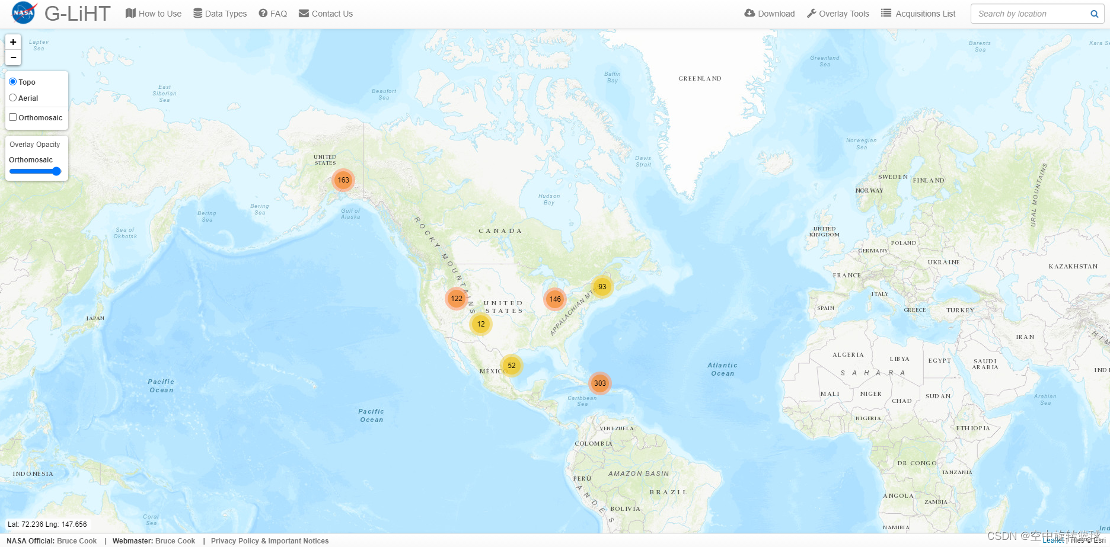
Task: Click the search magnifier icon
Action: point(1095,14)
